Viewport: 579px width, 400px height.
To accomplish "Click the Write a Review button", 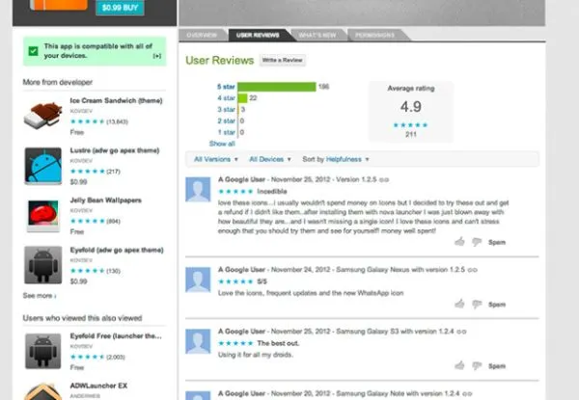I will coord(283,60).
